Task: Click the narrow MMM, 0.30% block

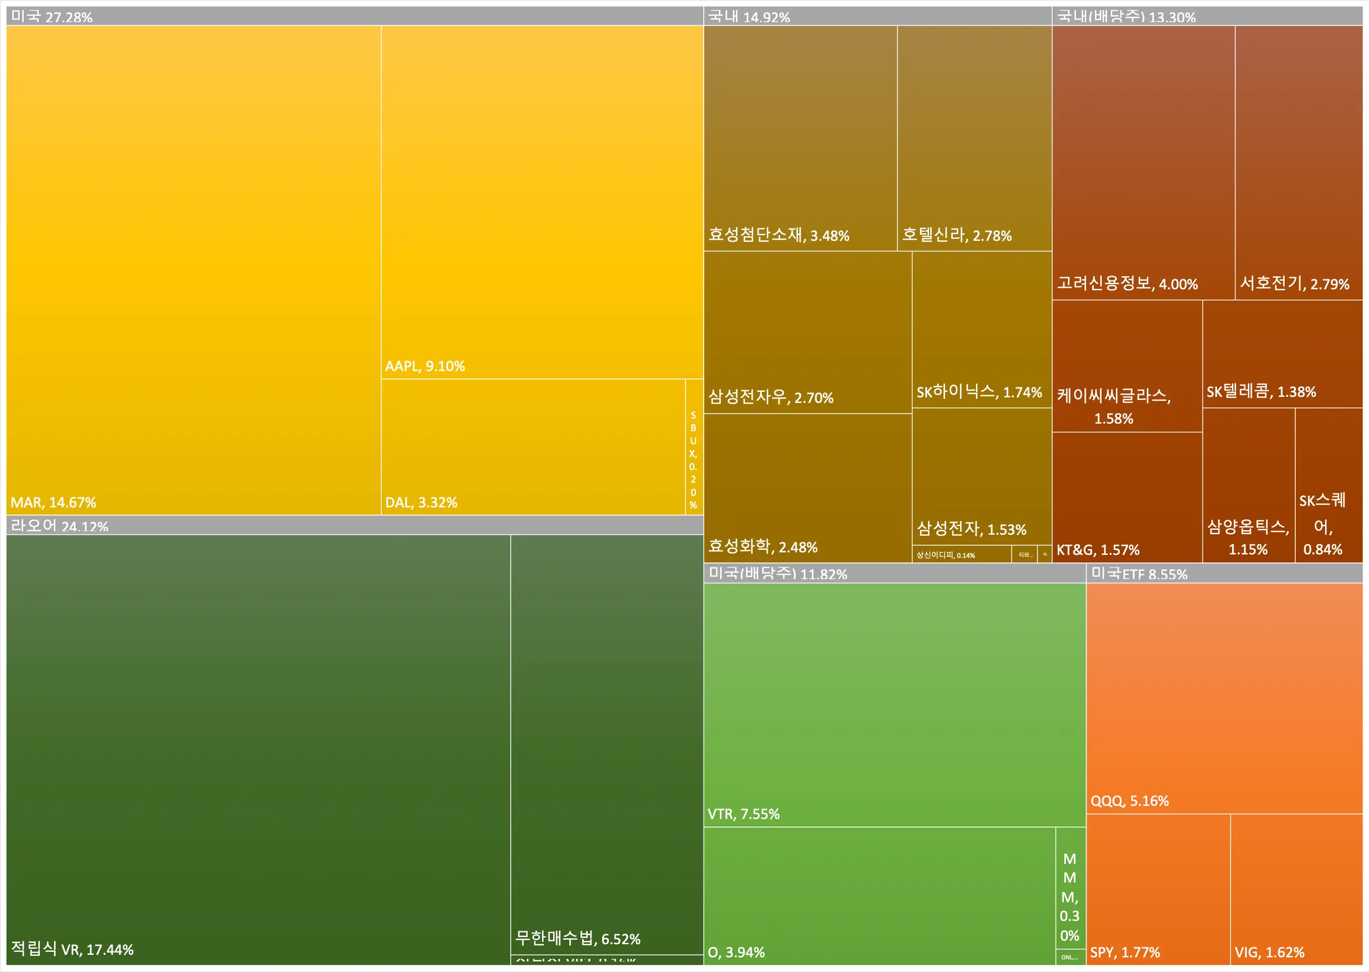Action: coord(1071,888)
